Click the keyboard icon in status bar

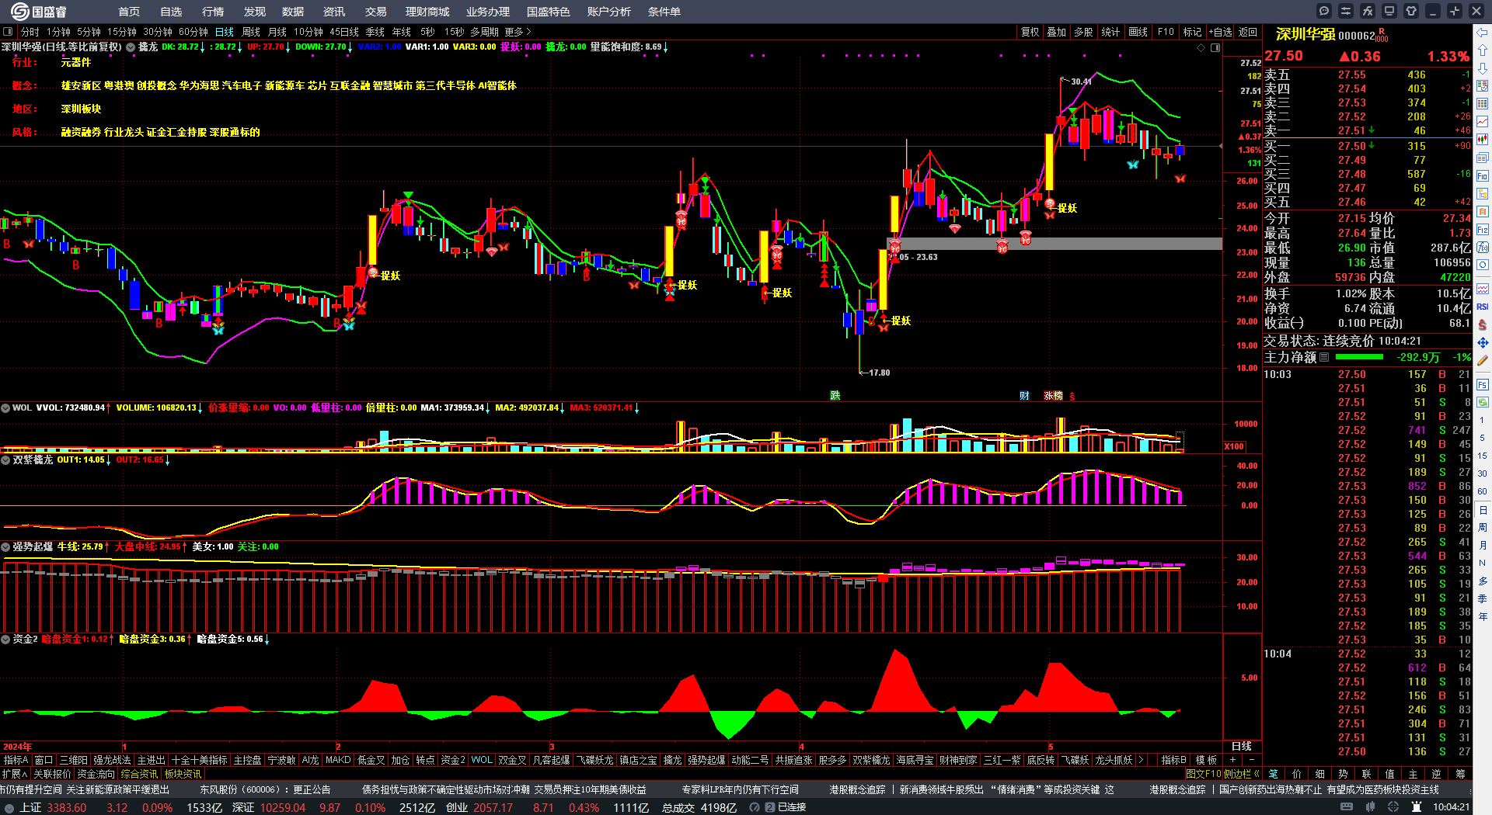[x=1347, y=807]
